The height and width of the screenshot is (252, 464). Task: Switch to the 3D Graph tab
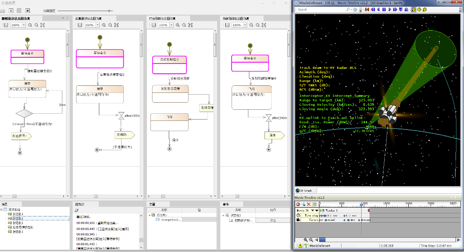tap(306, 191)
